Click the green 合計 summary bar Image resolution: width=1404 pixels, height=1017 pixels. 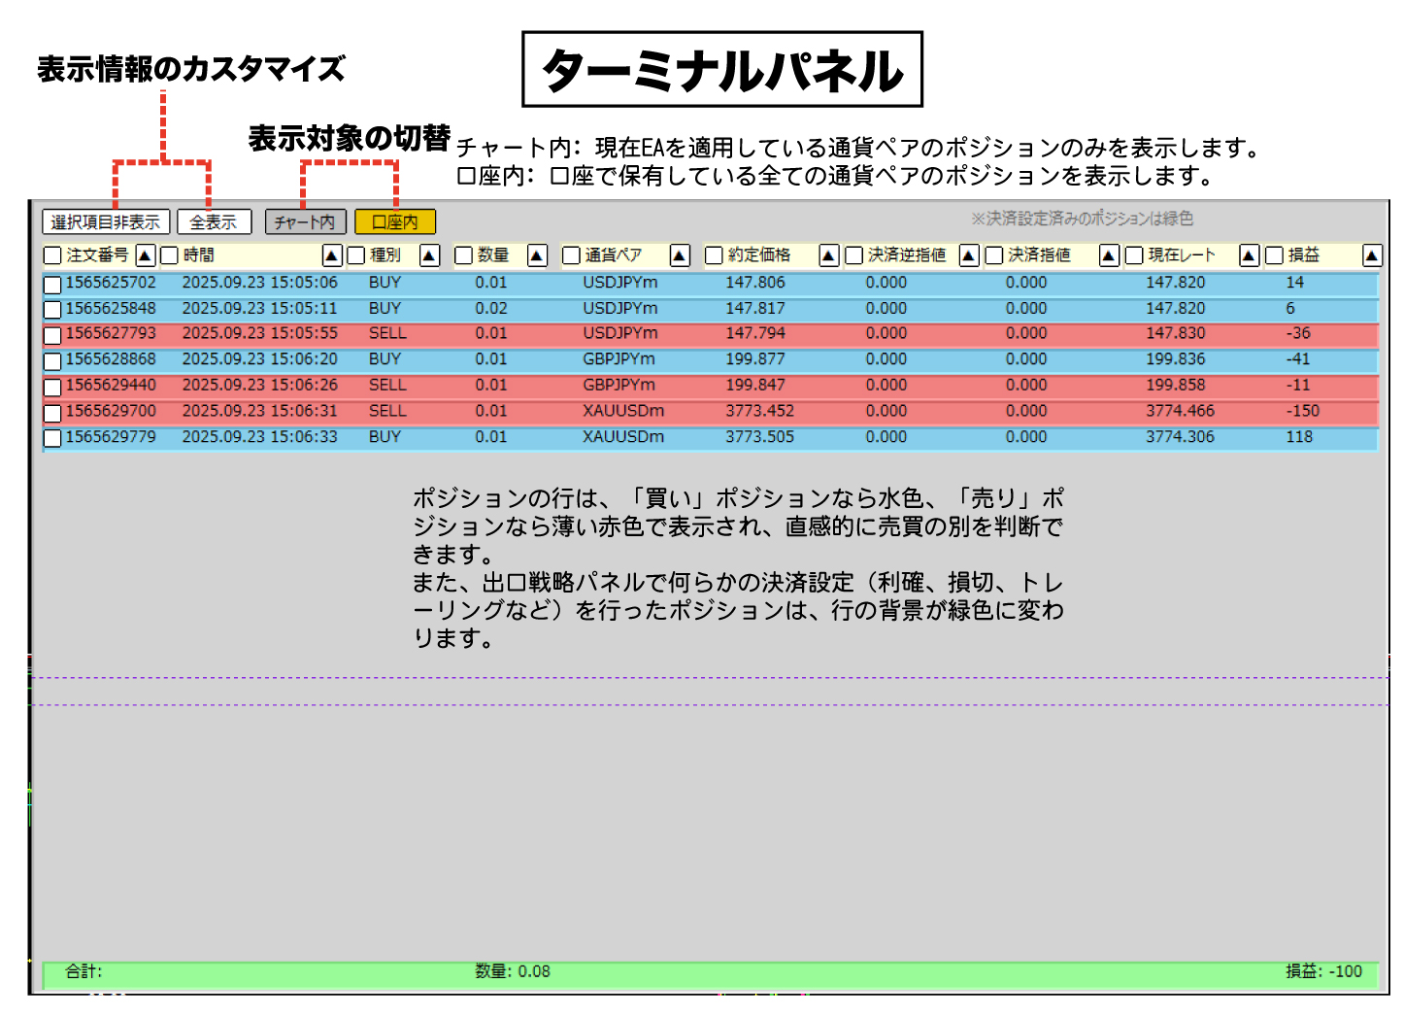tap(709, 972)
